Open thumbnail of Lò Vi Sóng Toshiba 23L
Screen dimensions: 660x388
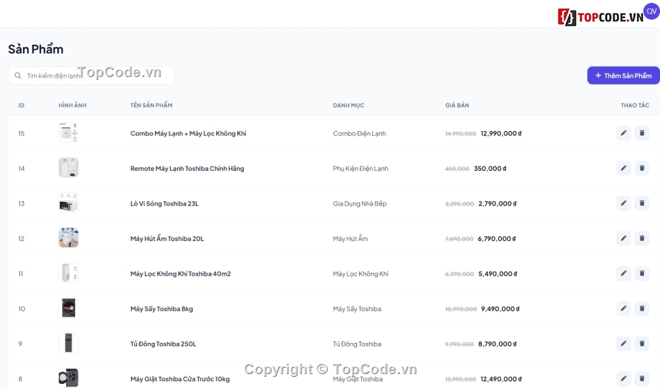(x=68, y=203)
